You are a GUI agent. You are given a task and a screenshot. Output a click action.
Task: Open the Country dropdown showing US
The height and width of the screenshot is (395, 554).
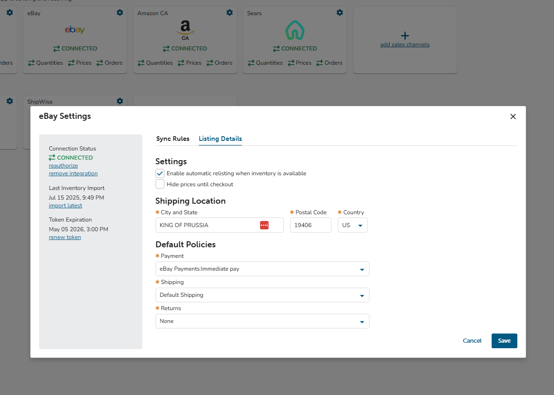(353, 225)
